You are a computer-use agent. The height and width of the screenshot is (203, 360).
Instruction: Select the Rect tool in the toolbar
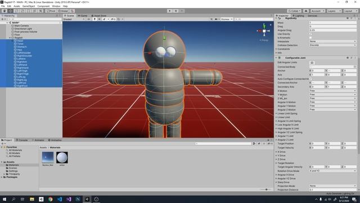point(29,11)
